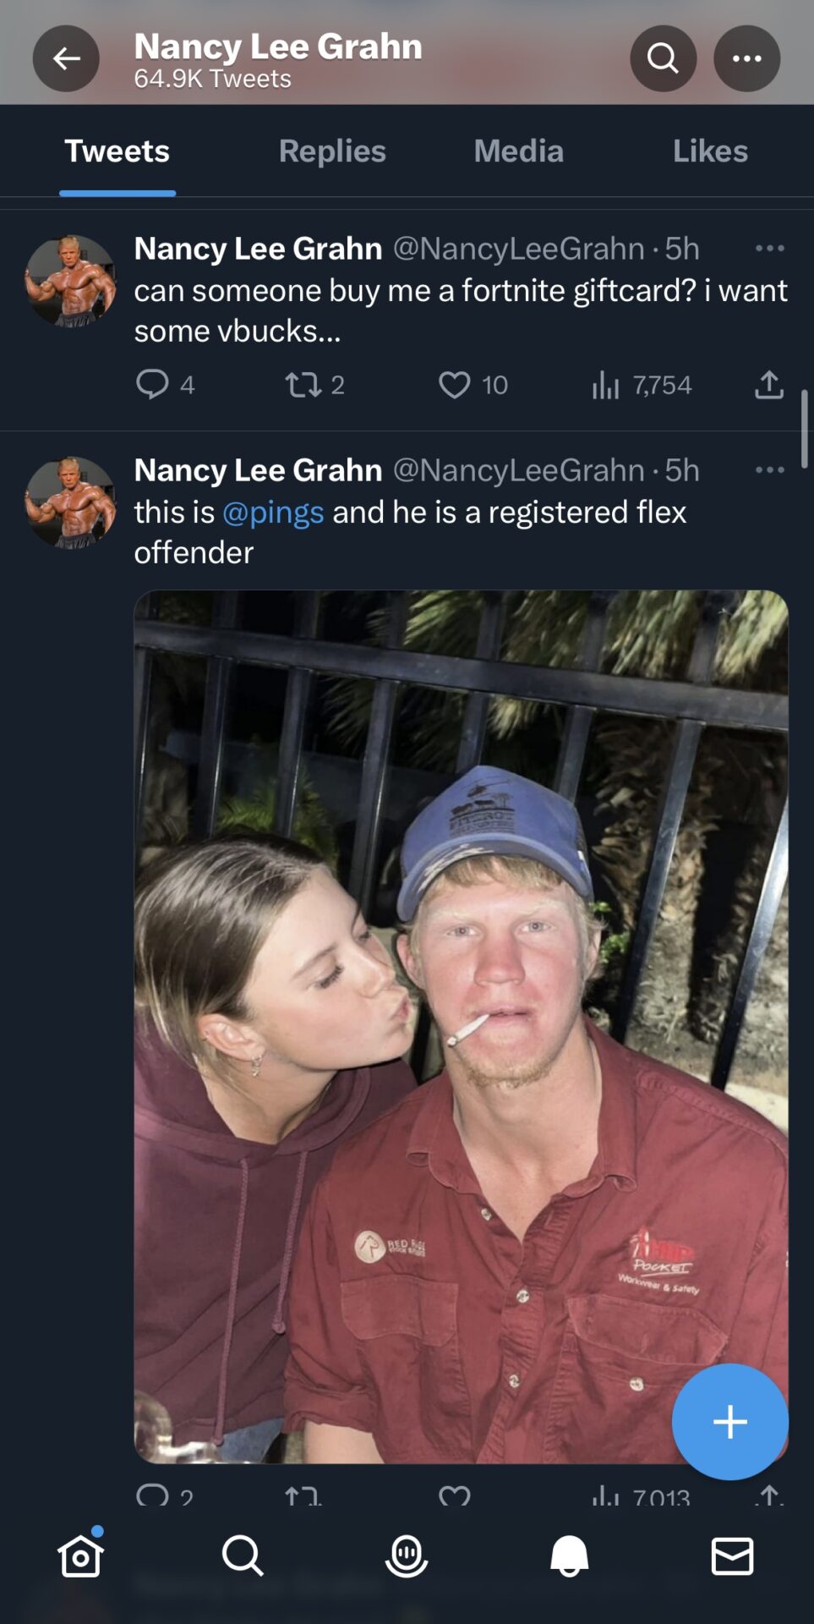
Task: Open search from the profile header
Action: click(x=663, y=58)
